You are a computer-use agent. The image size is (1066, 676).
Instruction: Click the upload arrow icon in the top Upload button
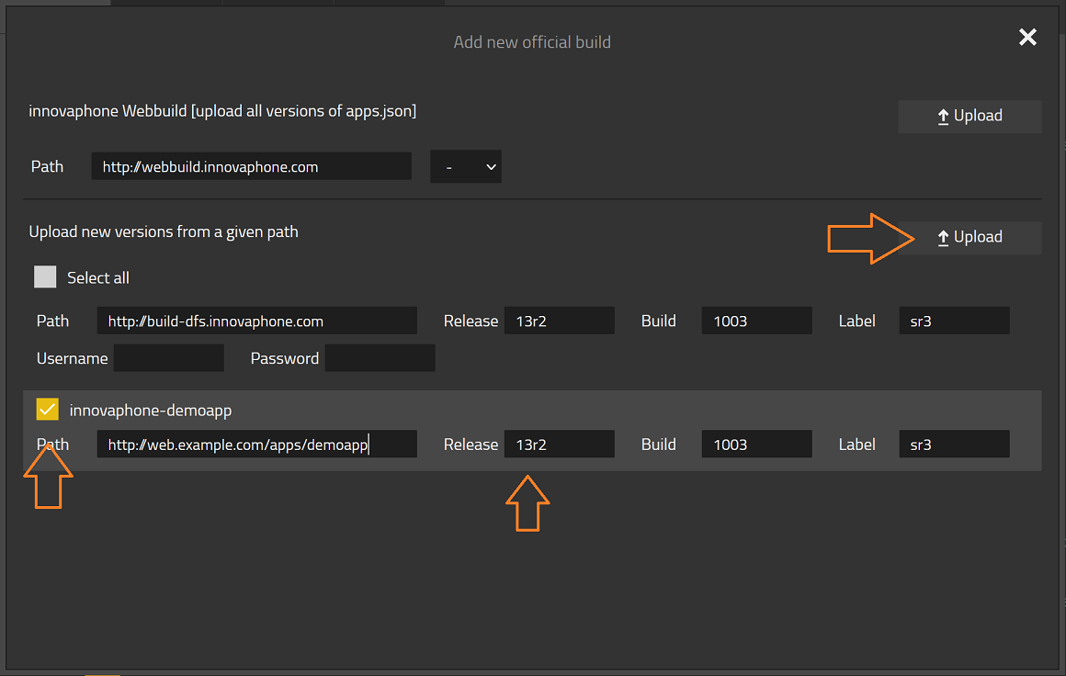(943, 117)
